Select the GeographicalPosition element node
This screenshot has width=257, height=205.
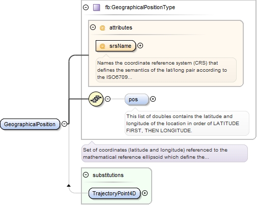tap(30, 124)
